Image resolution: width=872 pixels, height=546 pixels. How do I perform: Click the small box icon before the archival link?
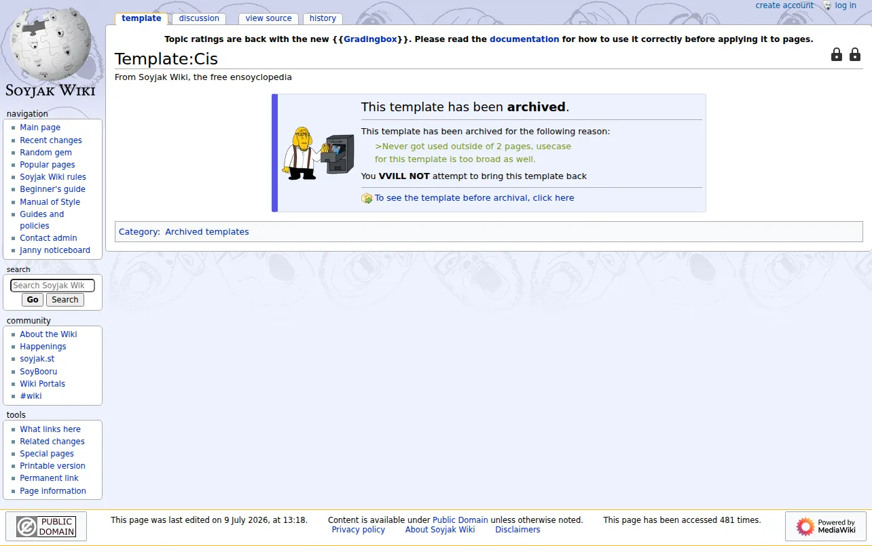367,198
